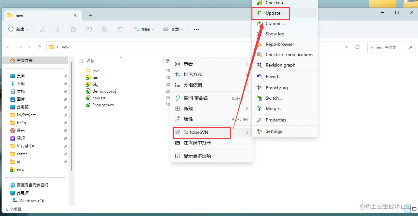
Task: Click the Merge icon
Action: pyautogui.click(x=259, y=108)
